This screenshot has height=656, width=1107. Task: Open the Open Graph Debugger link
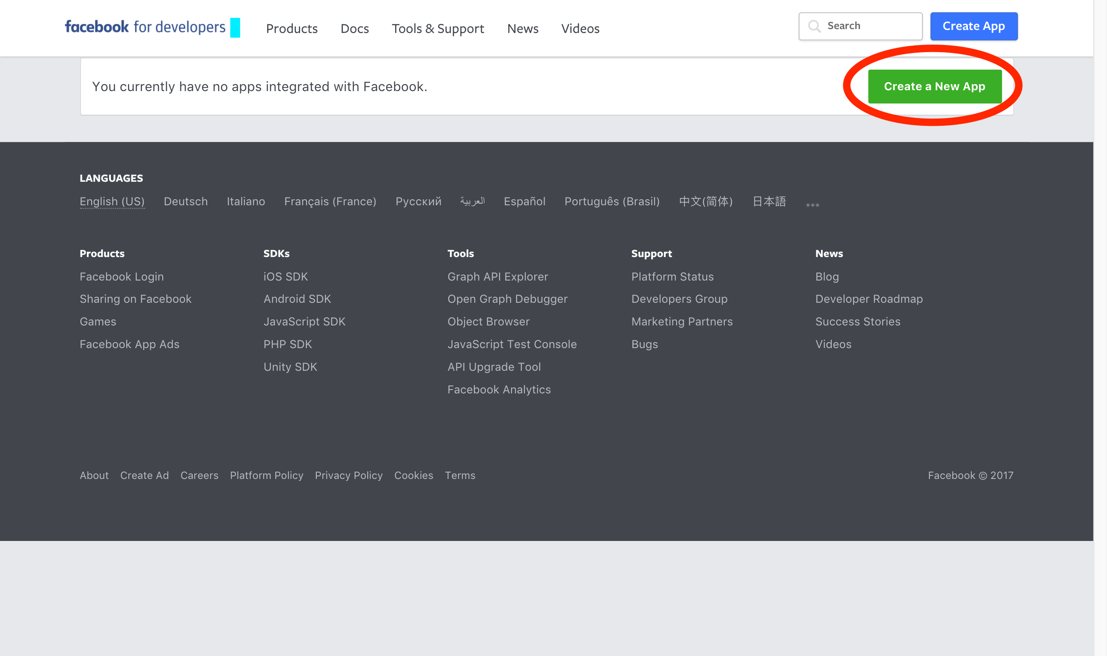(x=508, y=299)
